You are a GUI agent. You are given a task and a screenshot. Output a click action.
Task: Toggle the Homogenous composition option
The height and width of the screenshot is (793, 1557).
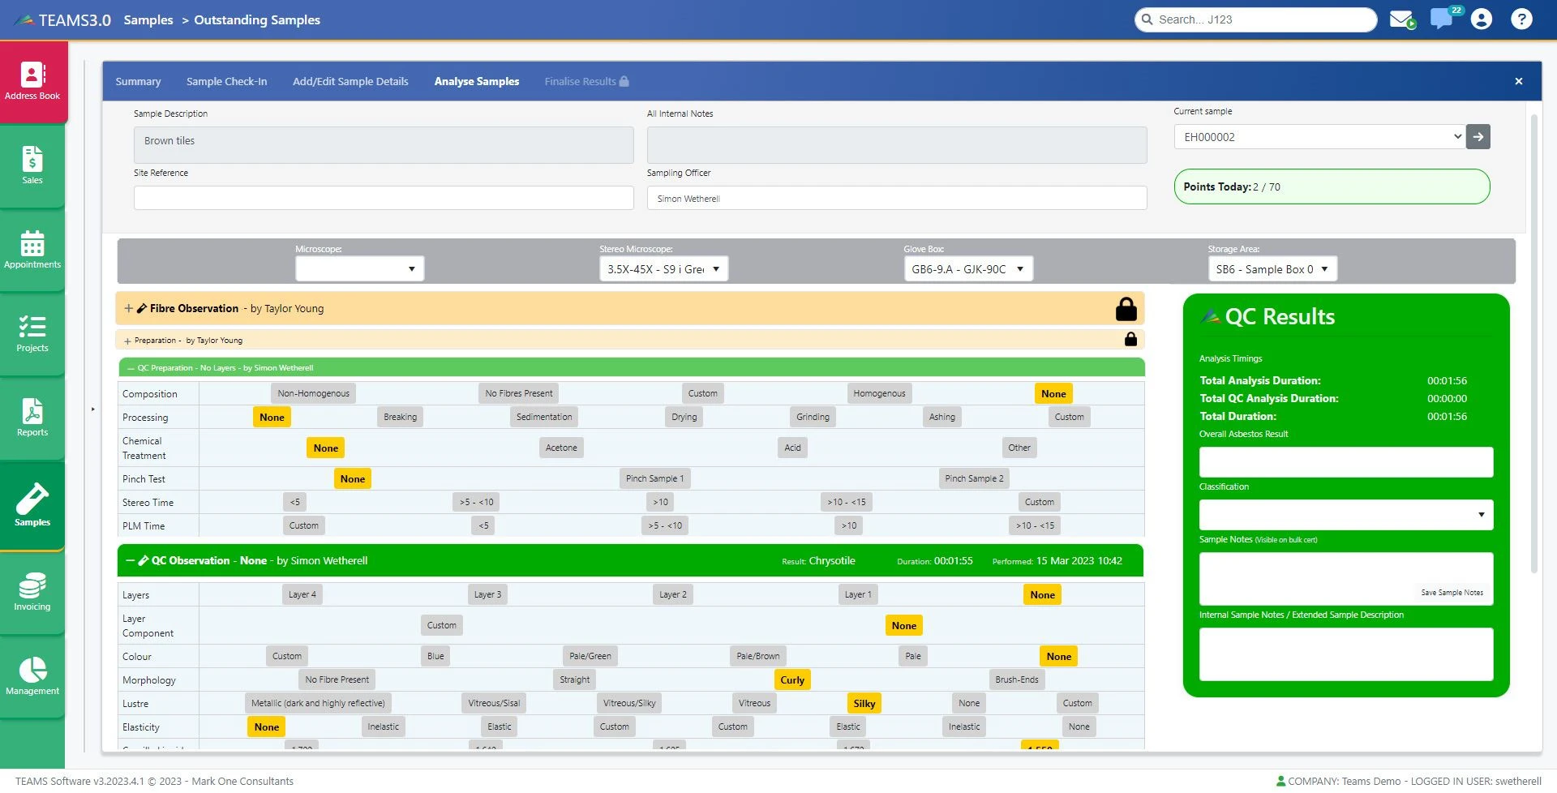[879, 394]
